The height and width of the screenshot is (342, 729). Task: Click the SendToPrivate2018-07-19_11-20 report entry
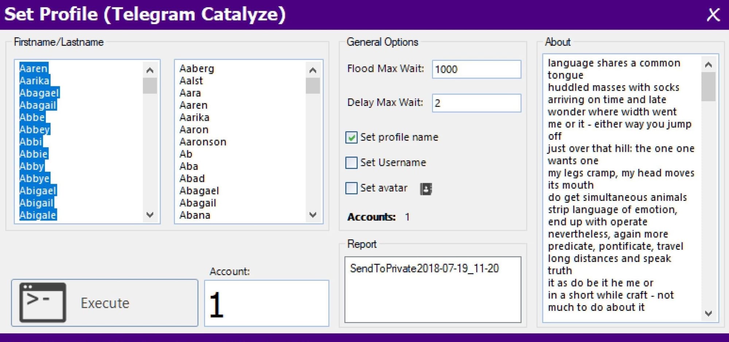click(424, 269)
